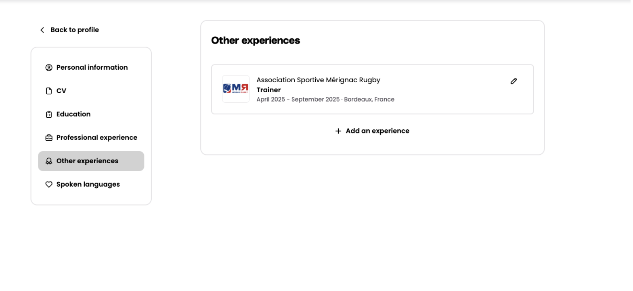Edit the Mérignac Rugby experience with pencil
Screen dimensions: 633x291
click(x=514, y=81)
